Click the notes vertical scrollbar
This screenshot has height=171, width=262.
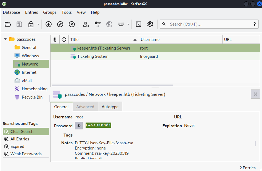tap(255, 144)
